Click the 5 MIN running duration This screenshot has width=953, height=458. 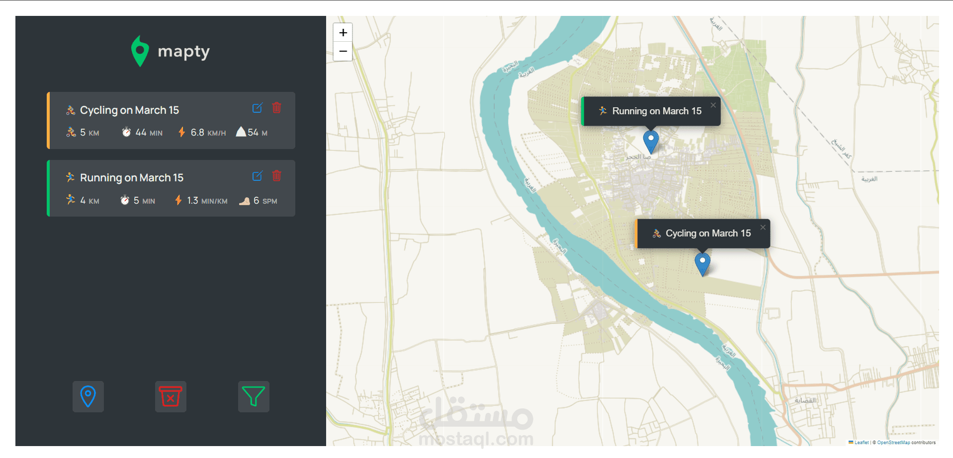pyautogui.click(x=144, y=201)
